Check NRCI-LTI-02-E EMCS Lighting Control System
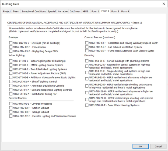Screen dimensions: 168x151 [x=11, y=65]
